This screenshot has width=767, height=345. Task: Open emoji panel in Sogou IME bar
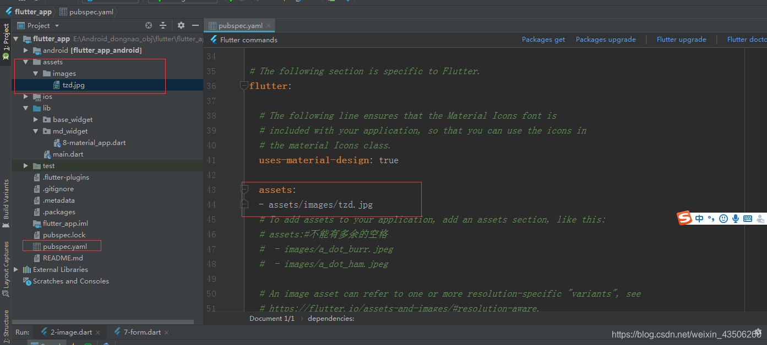click(724, 219)
